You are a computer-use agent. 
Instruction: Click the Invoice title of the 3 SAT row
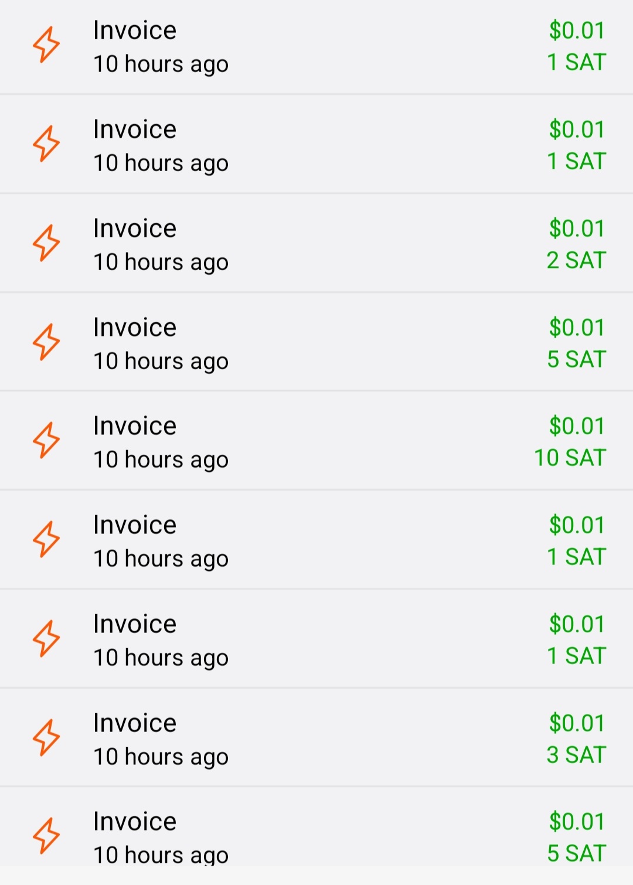135,723
